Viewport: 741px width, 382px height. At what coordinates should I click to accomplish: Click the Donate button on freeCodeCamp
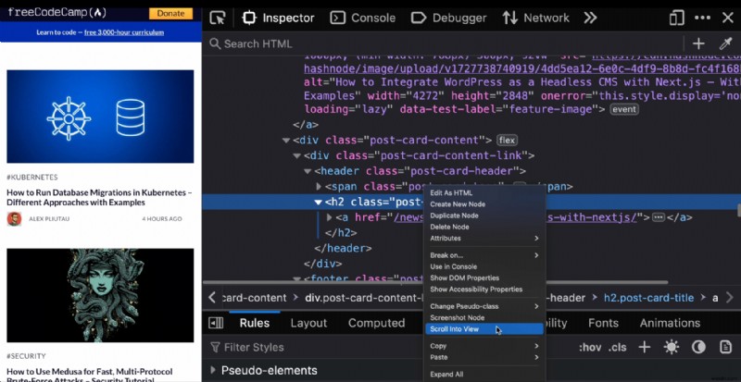(x=170, y=13)
